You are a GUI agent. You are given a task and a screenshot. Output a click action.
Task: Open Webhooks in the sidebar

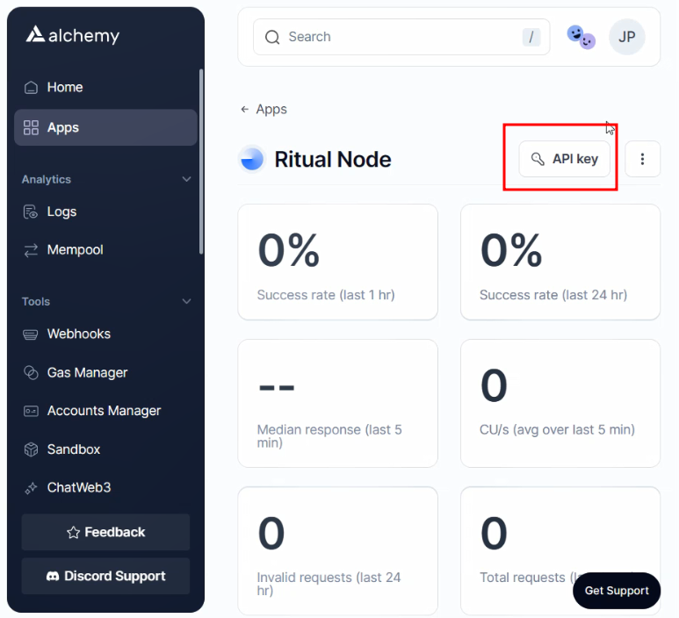click(105, 334)
